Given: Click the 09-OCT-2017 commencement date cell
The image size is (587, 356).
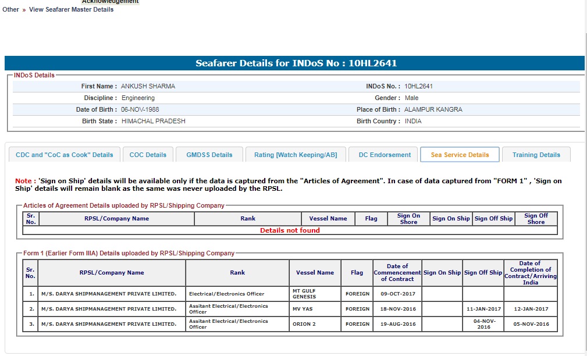Looking at the screenshot, I should pos(397,294).
